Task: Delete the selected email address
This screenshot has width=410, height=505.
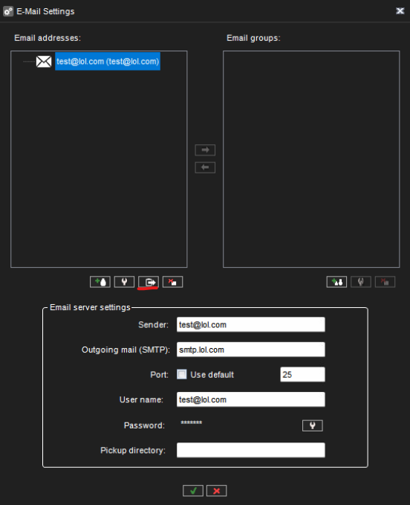Action: 172,282
